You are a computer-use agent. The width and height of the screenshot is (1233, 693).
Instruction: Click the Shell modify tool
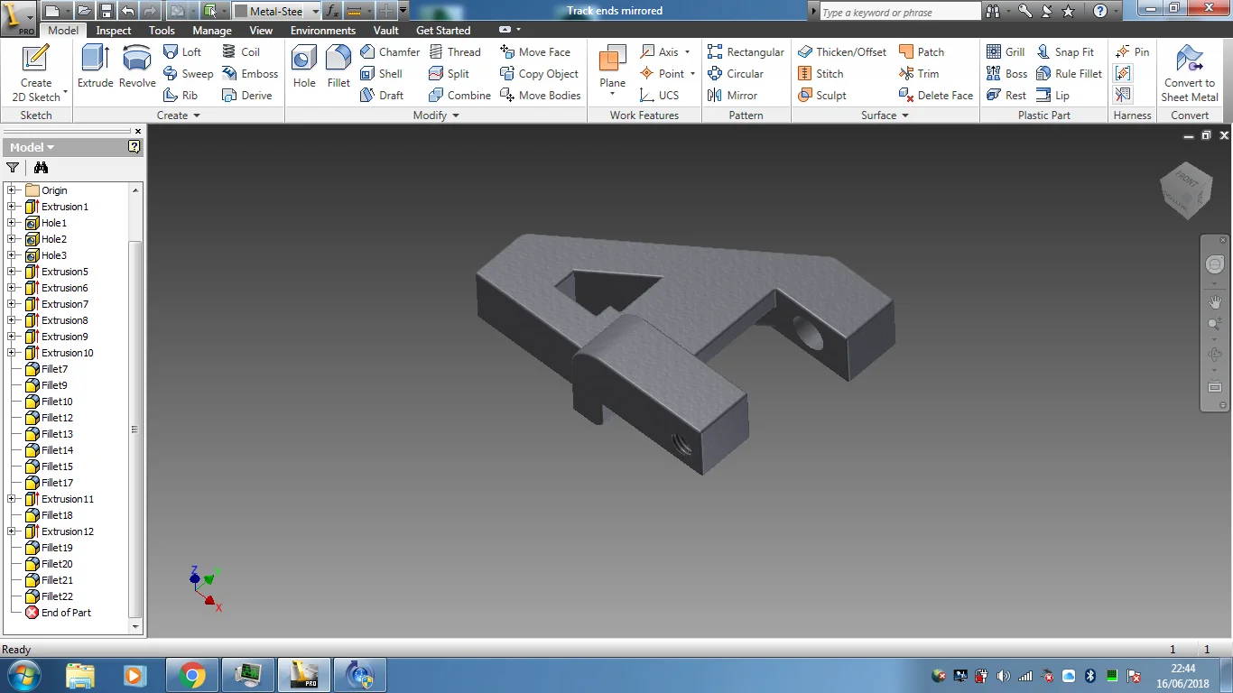381,74
